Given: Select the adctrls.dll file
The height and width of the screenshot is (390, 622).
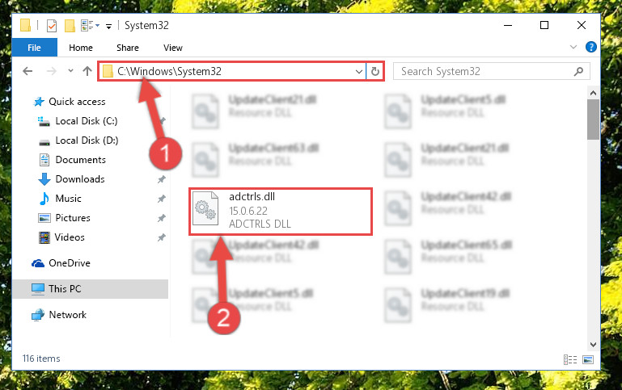Looking at the screenshot, I should (x=281, y=212).
